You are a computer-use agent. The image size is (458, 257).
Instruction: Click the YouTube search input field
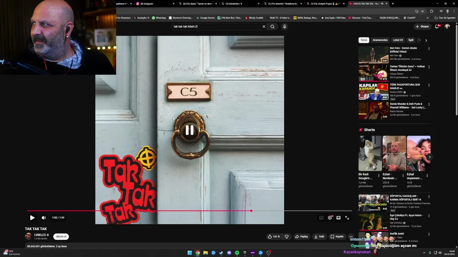pos(216,26)
